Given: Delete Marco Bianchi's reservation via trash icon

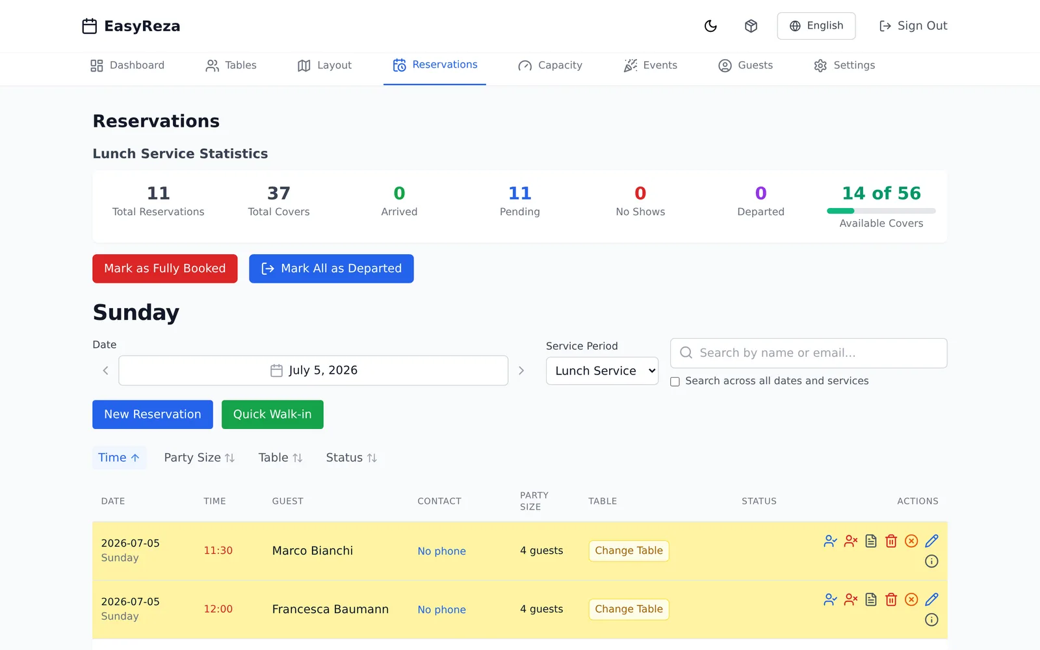Looking at the screenshot, I should [891, 541].
